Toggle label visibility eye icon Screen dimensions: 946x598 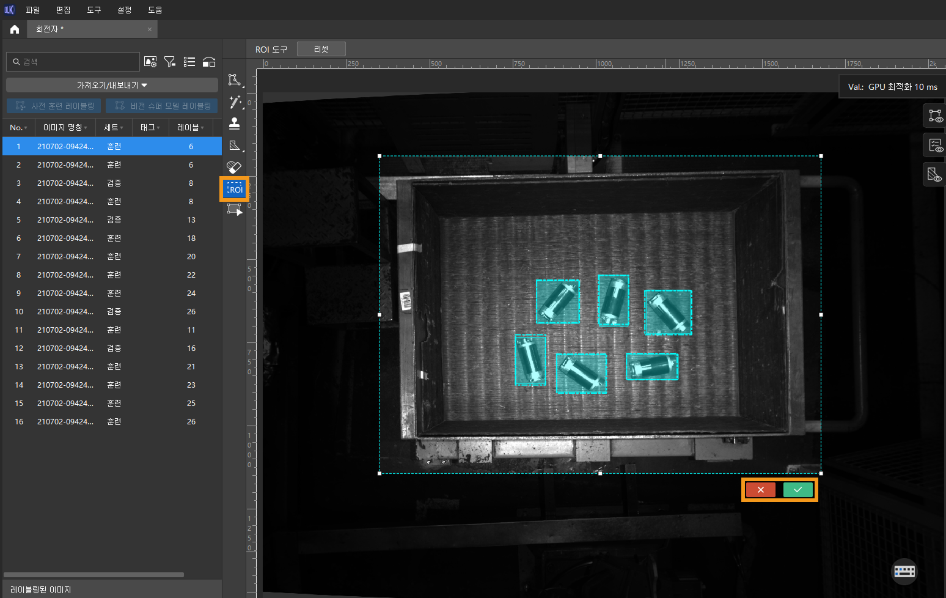(x=935, y=116)
